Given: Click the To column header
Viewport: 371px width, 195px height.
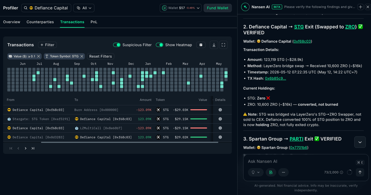Looking at the screenshot, I should pyautogui.click(x=76, y=100).
